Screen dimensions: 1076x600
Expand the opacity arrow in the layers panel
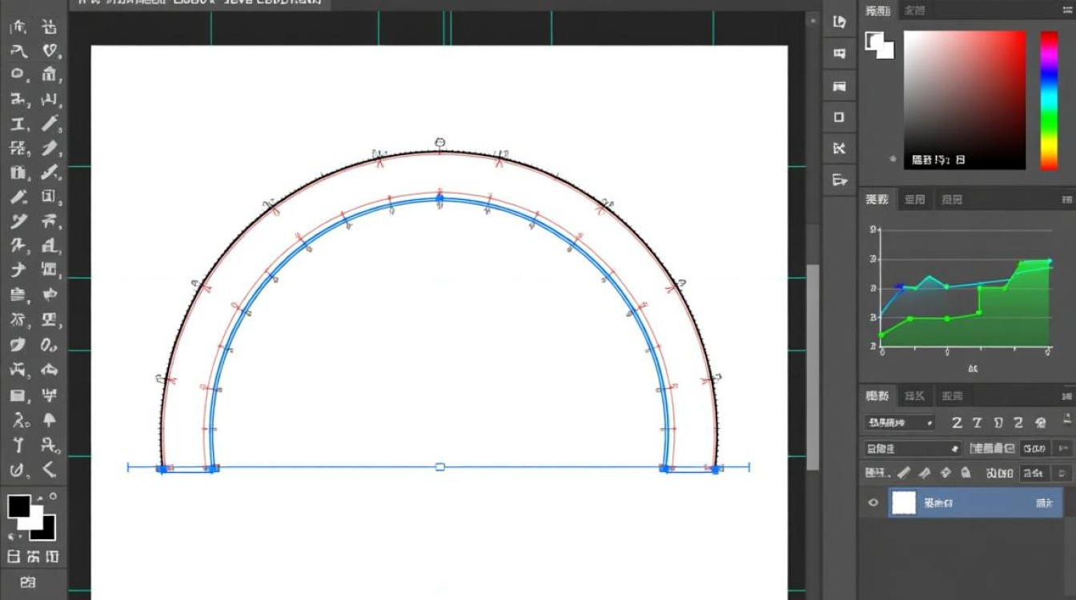point(1063,448)
